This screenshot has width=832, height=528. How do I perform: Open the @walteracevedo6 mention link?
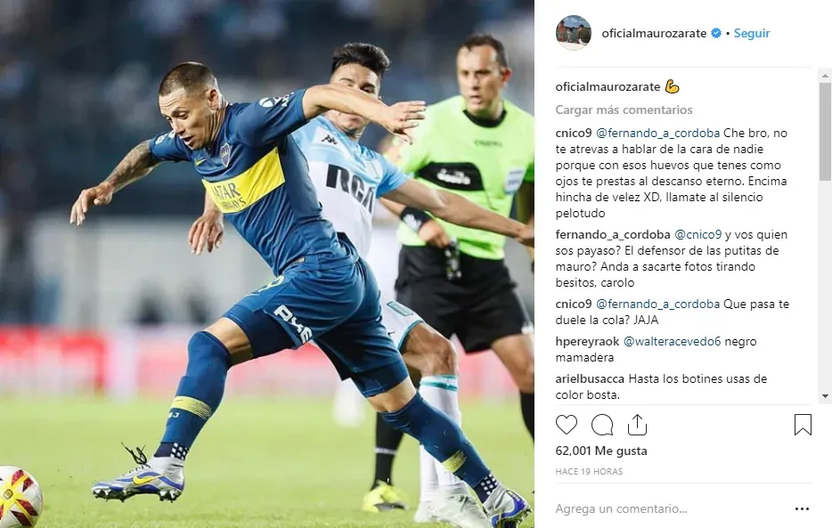click(672, 341)
